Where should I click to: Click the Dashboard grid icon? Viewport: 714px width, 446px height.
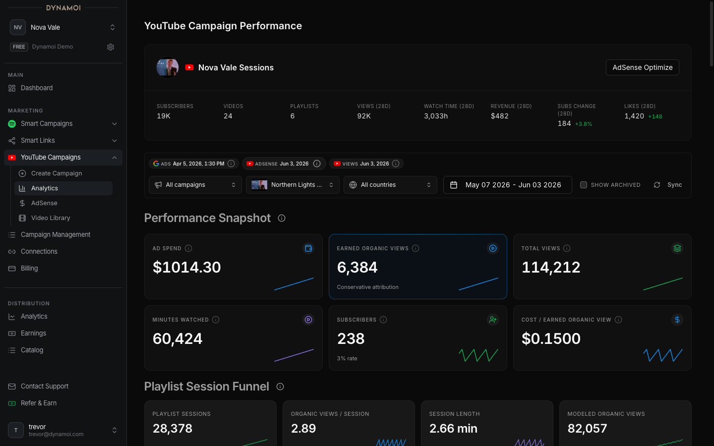[12, 88]
